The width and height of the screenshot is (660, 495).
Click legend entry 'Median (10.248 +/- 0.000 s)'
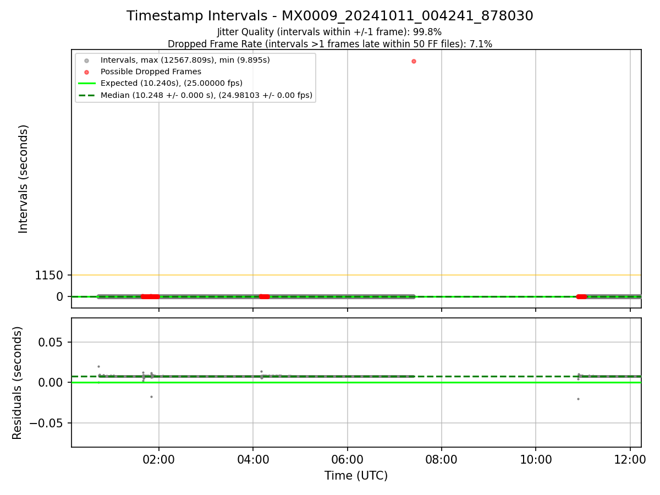point(206,95)
